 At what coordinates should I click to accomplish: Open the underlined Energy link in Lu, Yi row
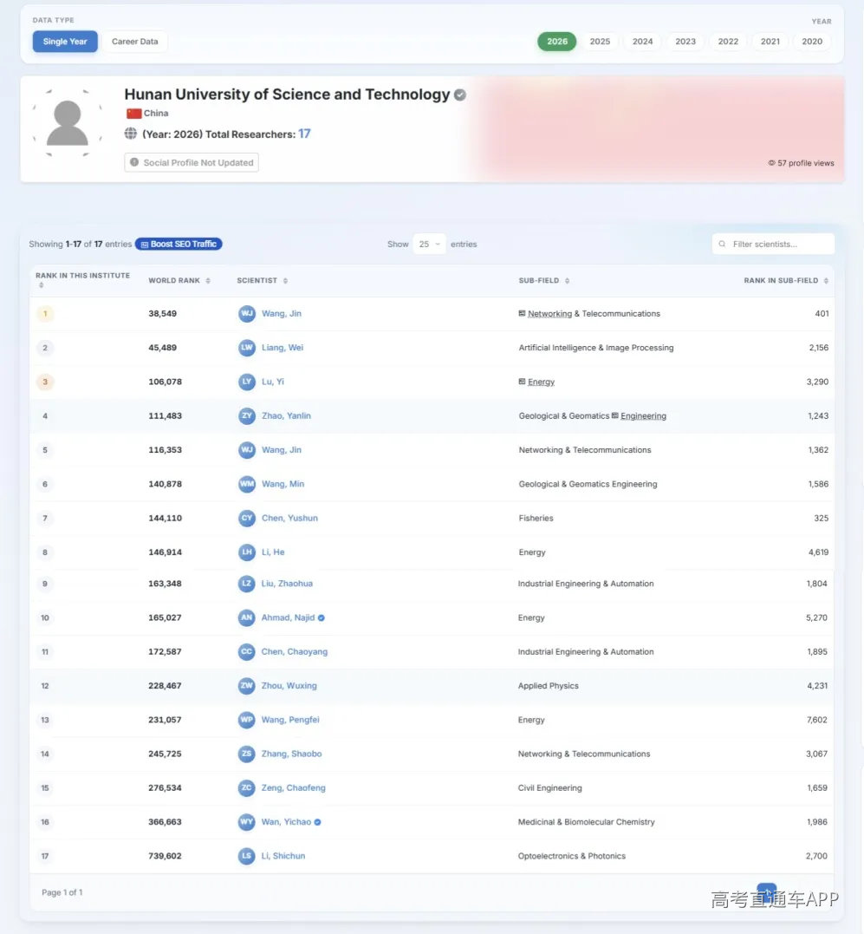pos(541,382)
